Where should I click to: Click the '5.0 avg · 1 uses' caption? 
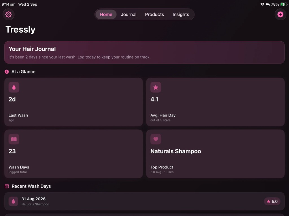pyautogui.click(x=162, y=172)
